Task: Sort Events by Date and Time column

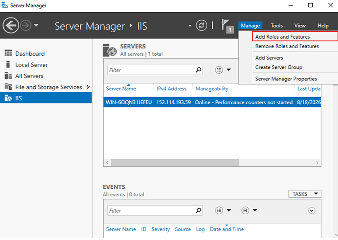Action: (x=227, y=229)
